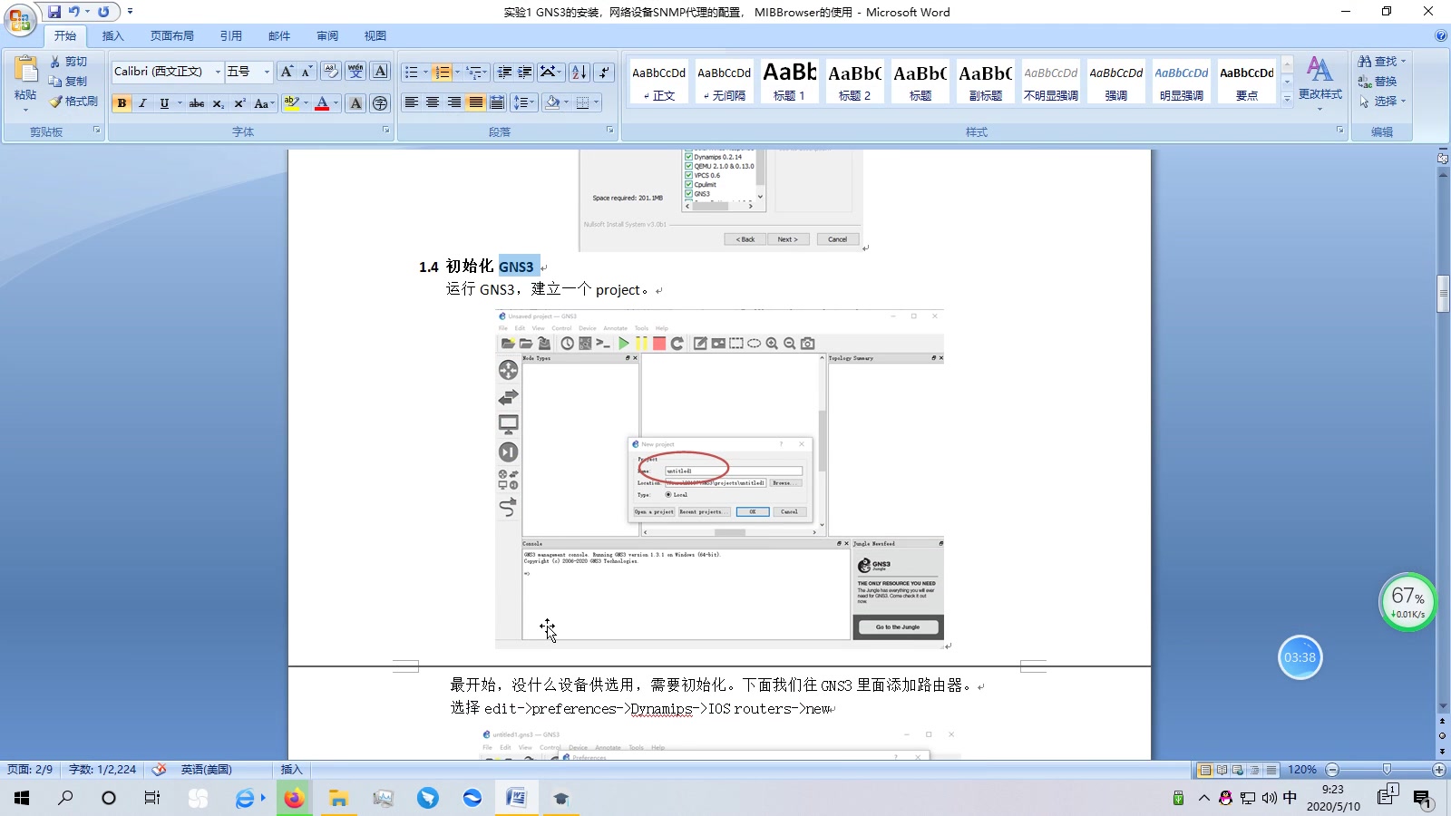Apply the 无间隔 no-spacing style

[725, 82]
